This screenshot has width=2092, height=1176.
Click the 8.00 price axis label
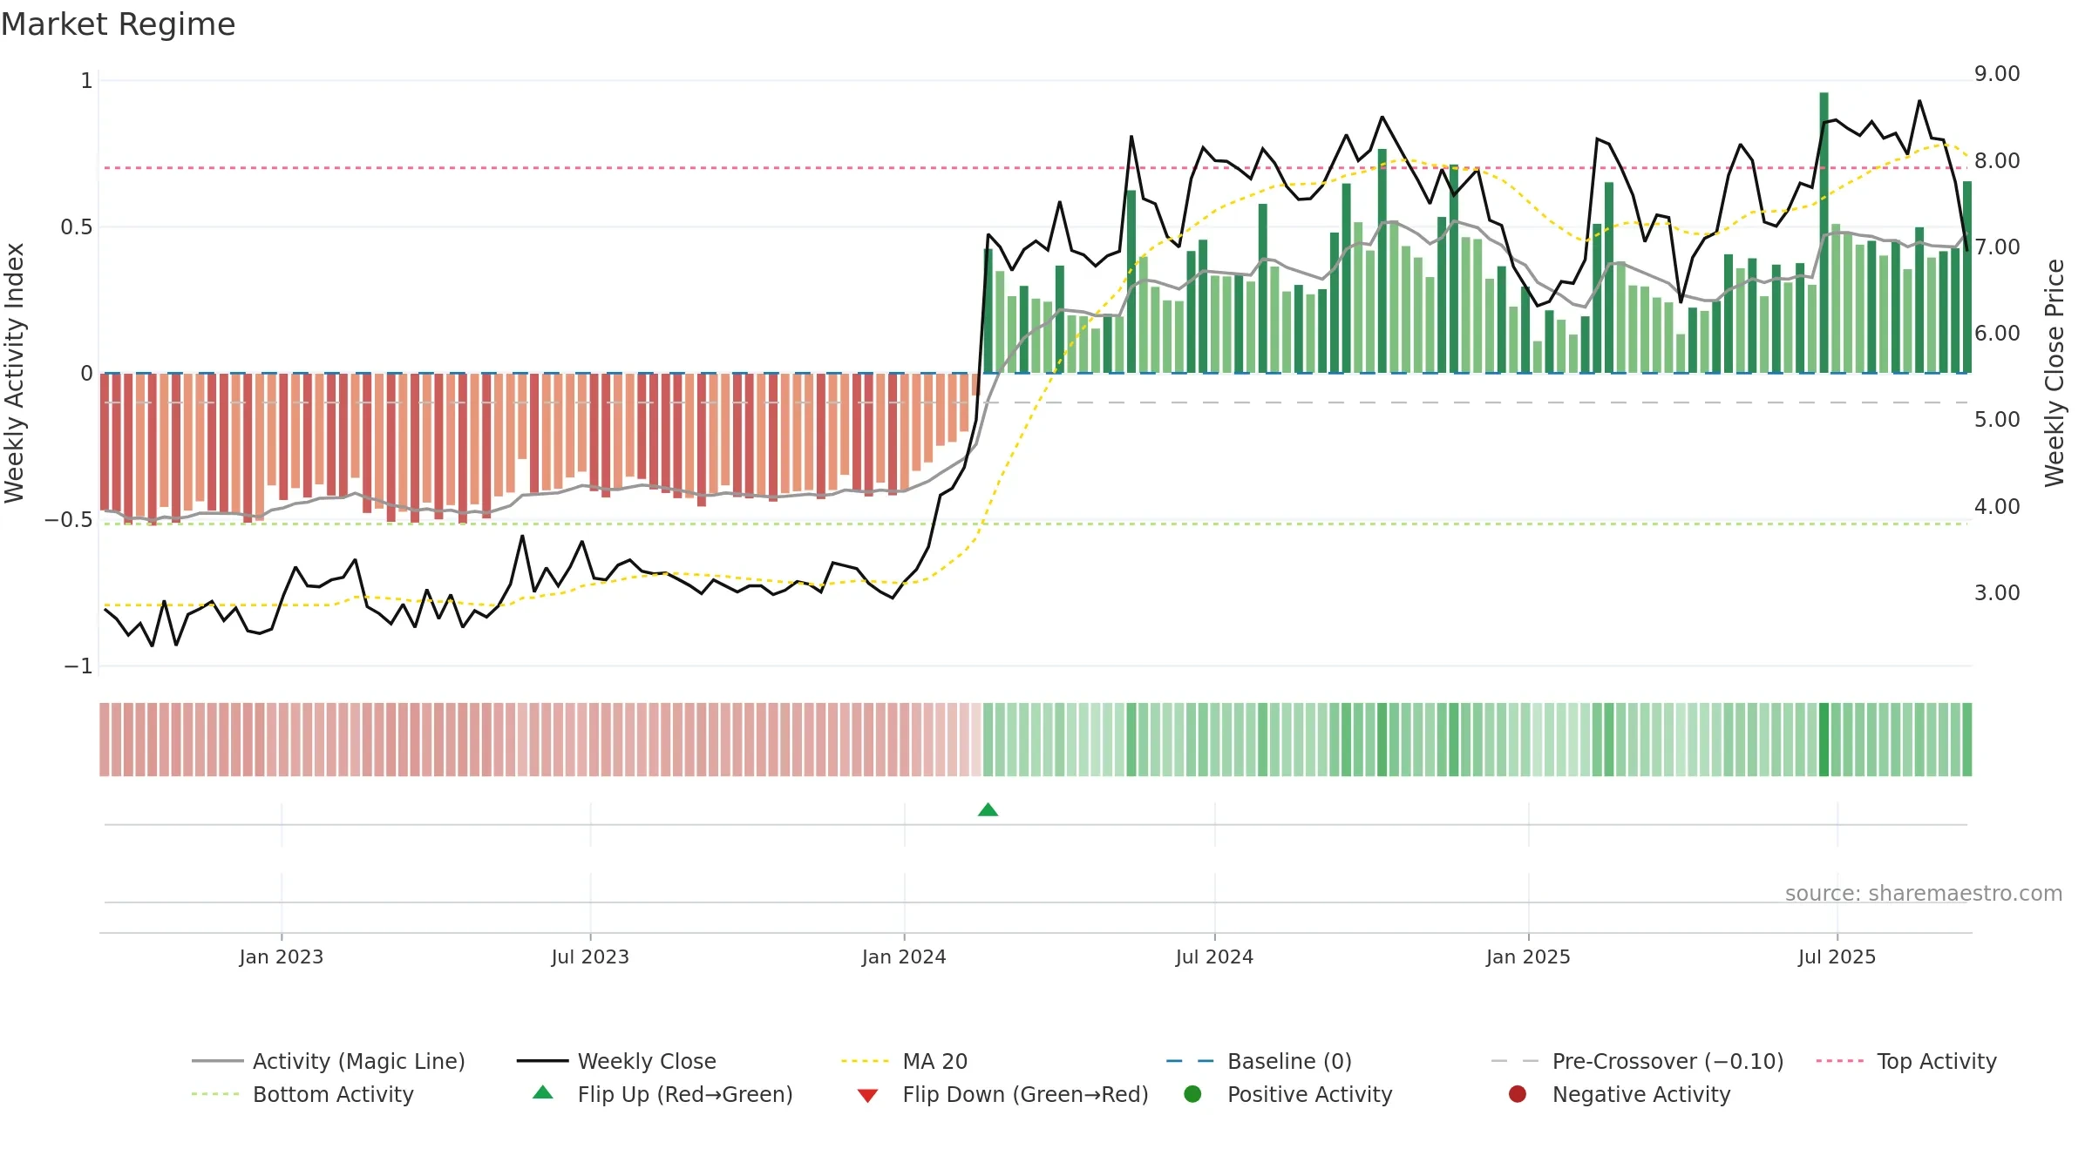click(x=1997, y=161)
